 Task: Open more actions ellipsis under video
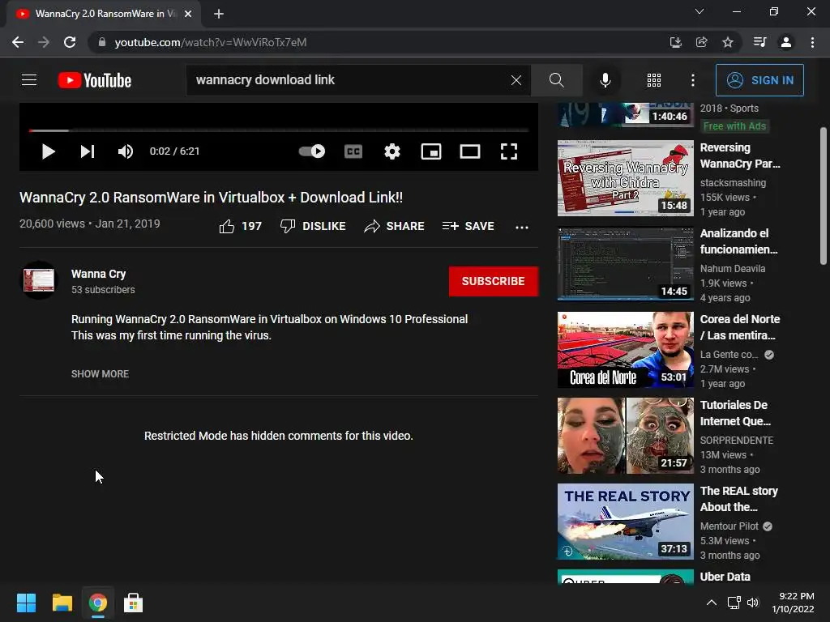click(x=522, y=227)
